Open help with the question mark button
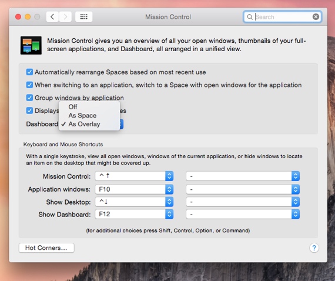This screenshot has width=335, height=281. coord(314,248)
